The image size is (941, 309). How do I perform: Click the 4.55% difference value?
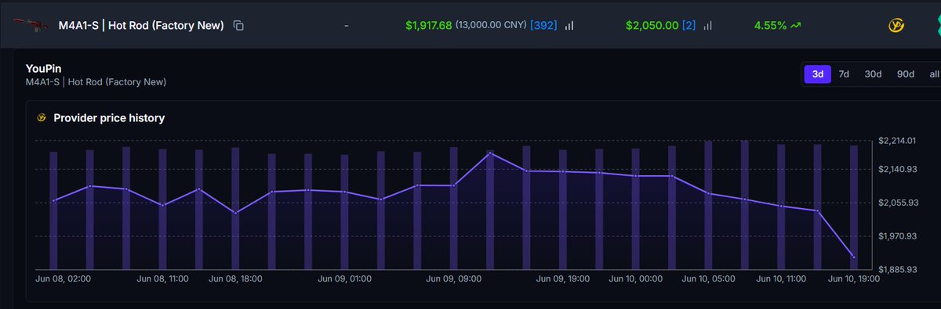pos(769,26)
